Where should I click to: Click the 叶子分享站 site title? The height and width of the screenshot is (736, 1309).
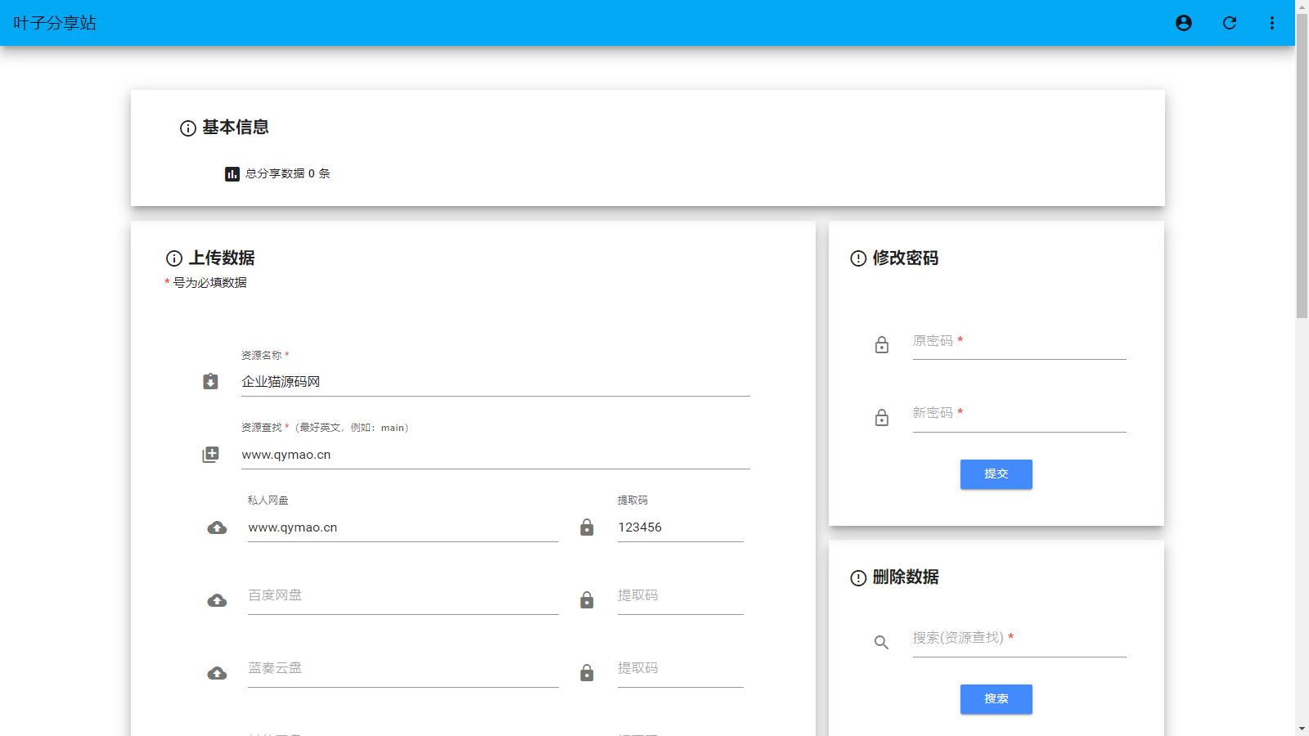[55, 23]
